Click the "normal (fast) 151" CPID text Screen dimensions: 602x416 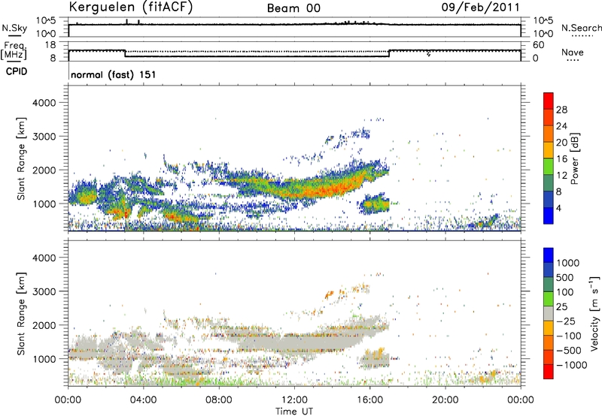[x=114, y=74]
